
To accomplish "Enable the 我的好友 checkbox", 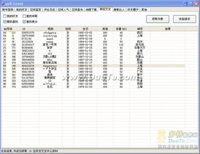I will tap(5, 16).
